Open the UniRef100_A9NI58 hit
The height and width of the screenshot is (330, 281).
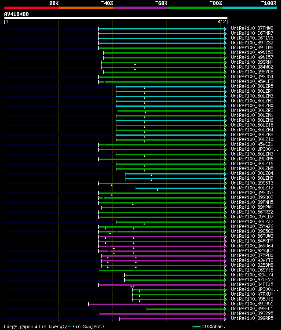pos(252,52)
